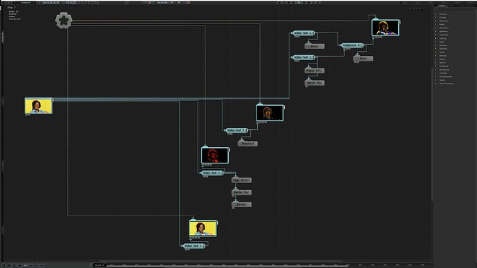Click the timecode field showing 00:24
477x268 pixels.
99,265
